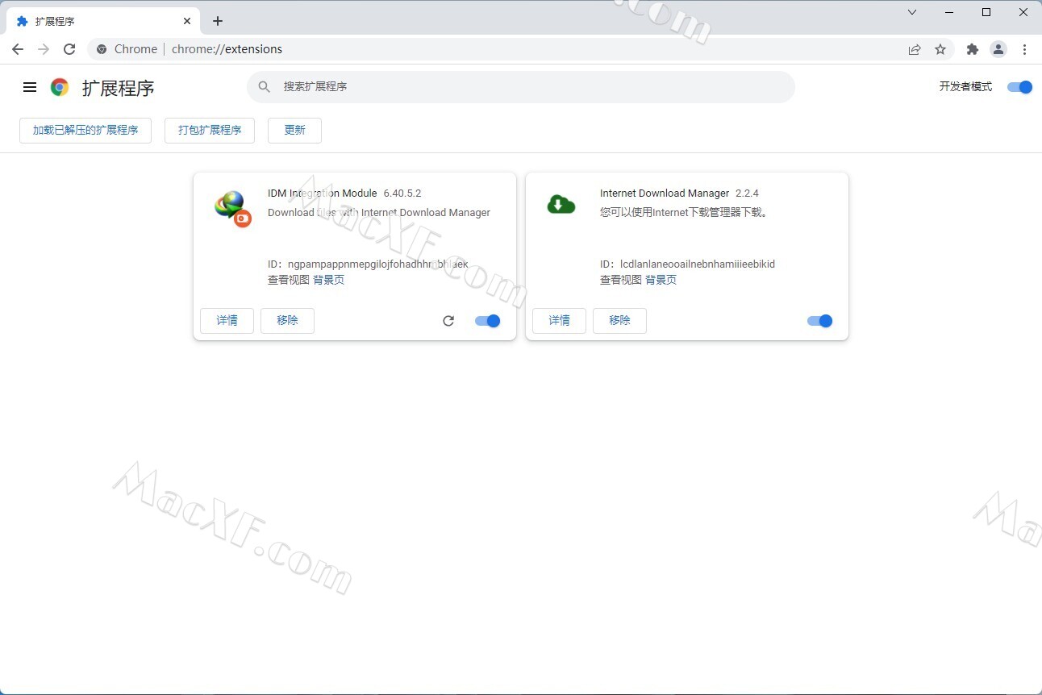
Task: Open the tab search dropdown arrow
Action: coord(912,12)
